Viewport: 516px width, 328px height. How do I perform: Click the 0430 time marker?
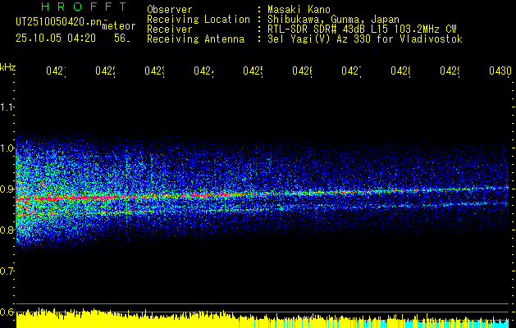500,71
